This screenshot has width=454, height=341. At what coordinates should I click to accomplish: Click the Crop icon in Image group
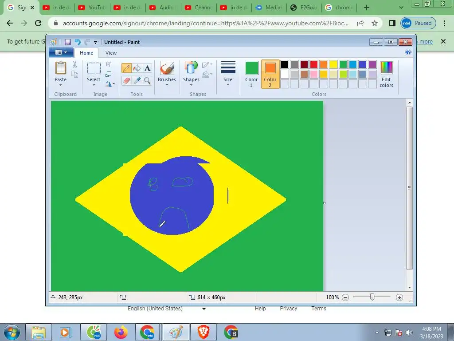108,64
